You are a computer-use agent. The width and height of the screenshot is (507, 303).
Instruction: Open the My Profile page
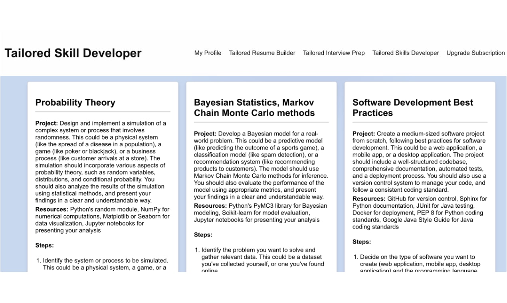click(208, 53)
